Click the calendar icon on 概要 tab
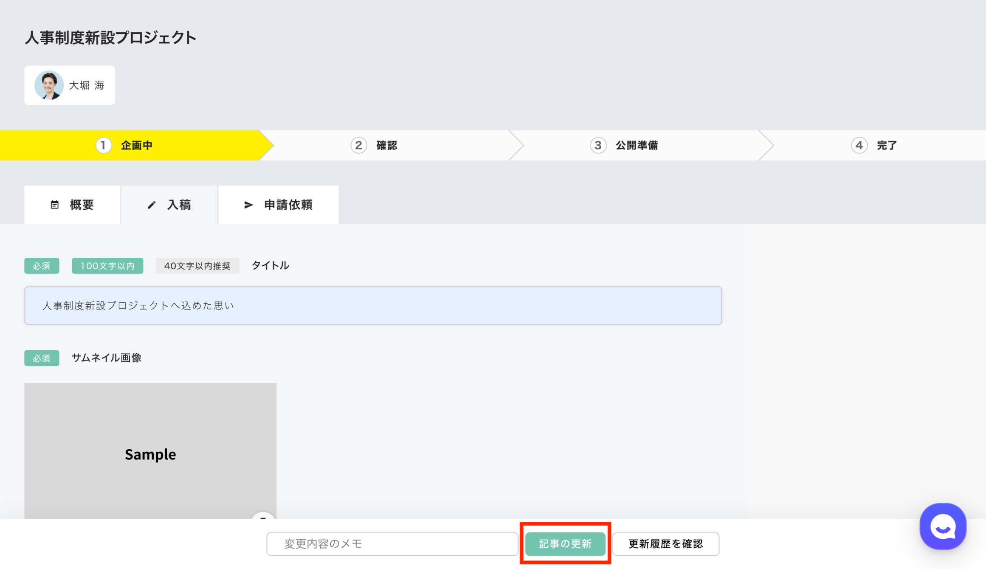Image resolution: width=986 pixels, height=574 pixels. pyautogui.click(x=55, y=205)
